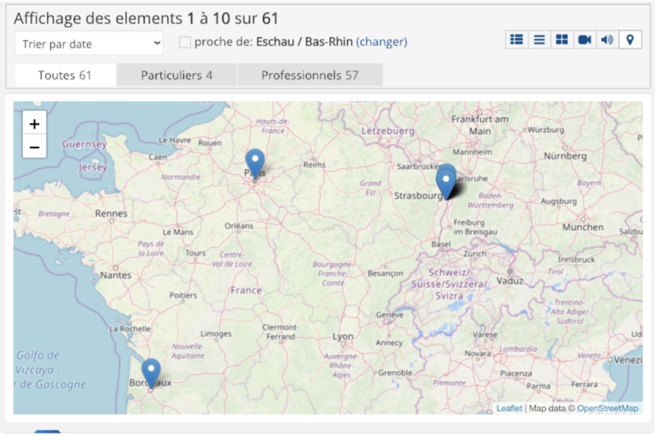Enable the 'proche de' checkbox
The width and height of the screenshot is (658, 436).
pos(185,42)
